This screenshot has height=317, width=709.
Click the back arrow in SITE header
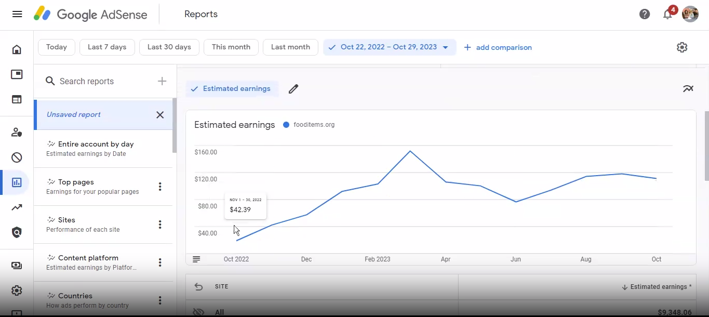(x=198, y=286)
